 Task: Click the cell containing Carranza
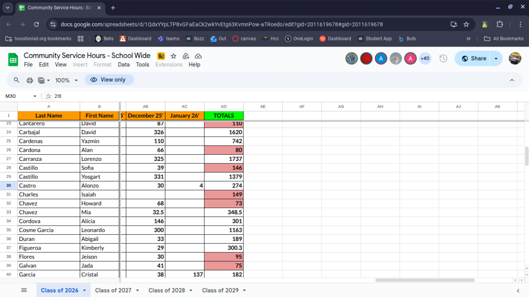49,159
